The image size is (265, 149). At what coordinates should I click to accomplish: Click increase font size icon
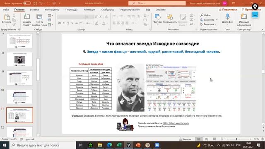pyautogui.click(x=96, y=17)
